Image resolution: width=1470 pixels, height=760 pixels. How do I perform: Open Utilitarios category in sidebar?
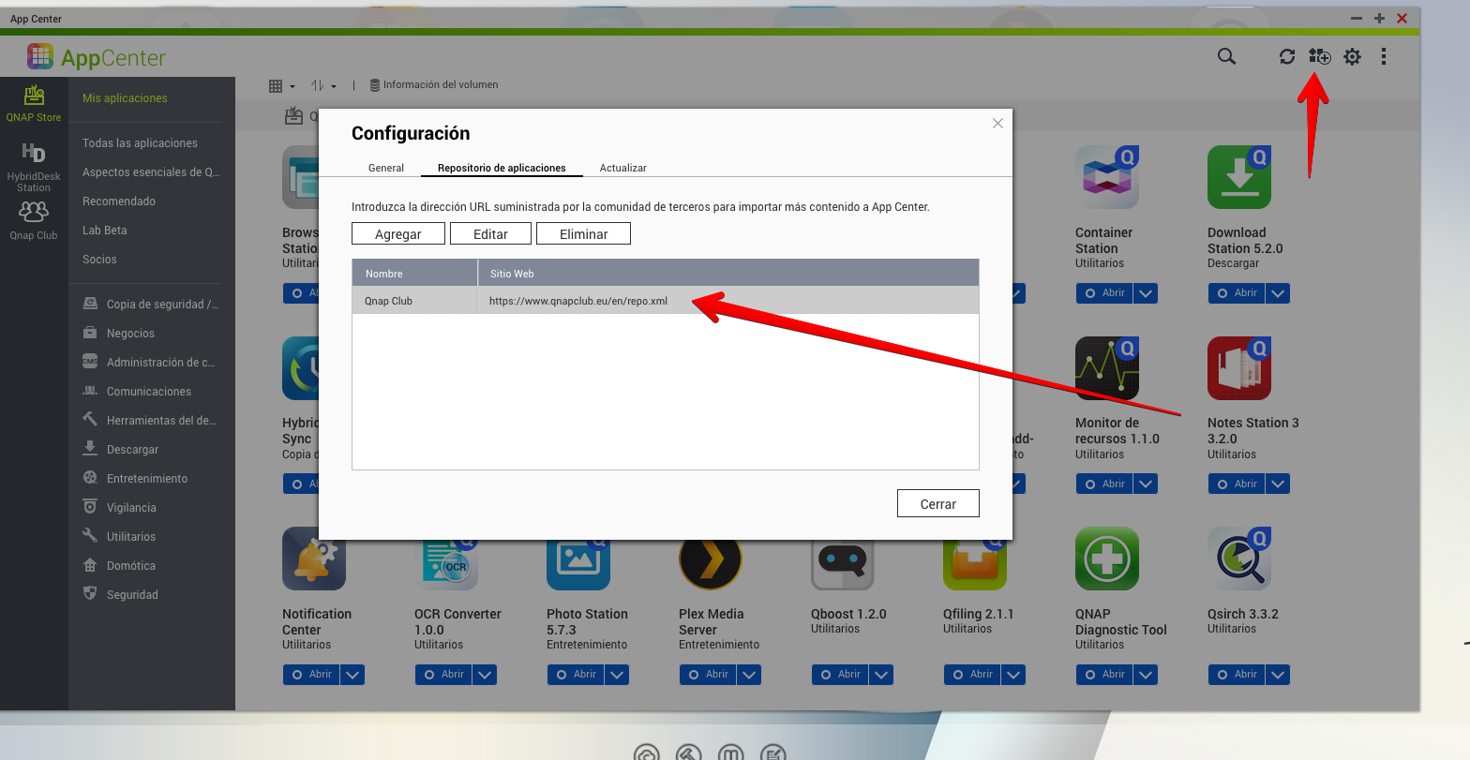tap(120, 537)
